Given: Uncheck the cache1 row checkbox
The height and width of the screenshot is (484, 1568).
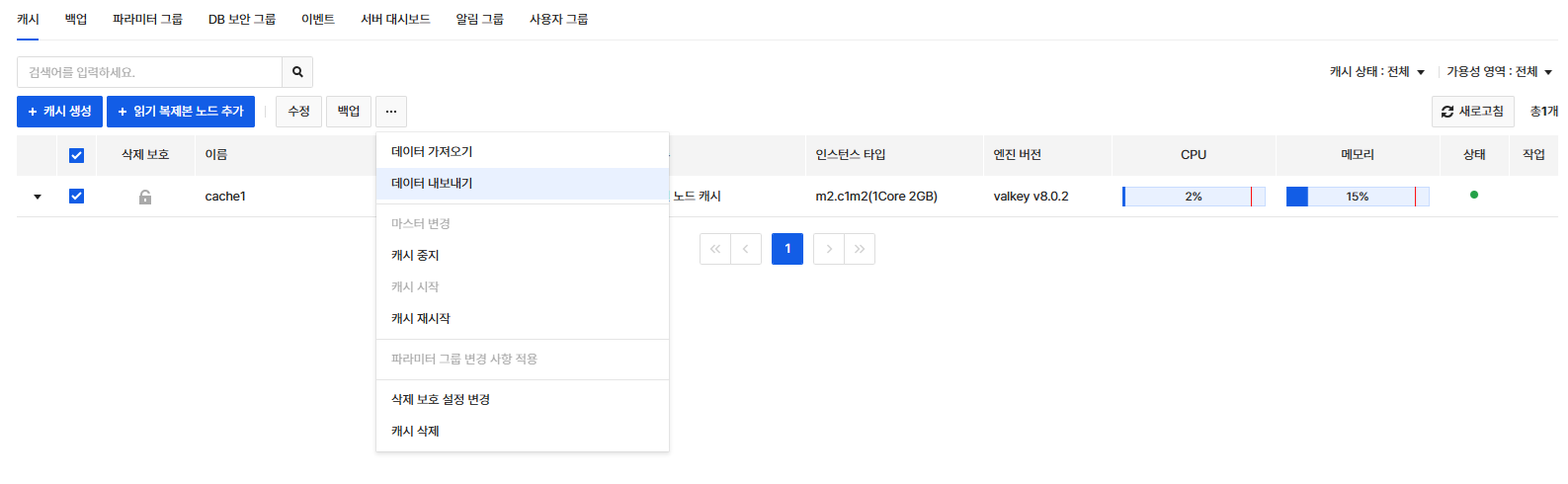Looking at the screenshot, I should click(x=76, y=196).
